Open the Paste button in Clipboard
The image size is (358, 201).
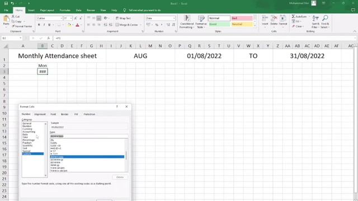[6, 21]
